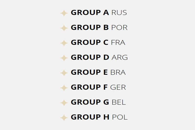The height and width of the screenshot is (130, 195).
Task: Click the GROUP C heading text
Action: (x=90, y=43)
